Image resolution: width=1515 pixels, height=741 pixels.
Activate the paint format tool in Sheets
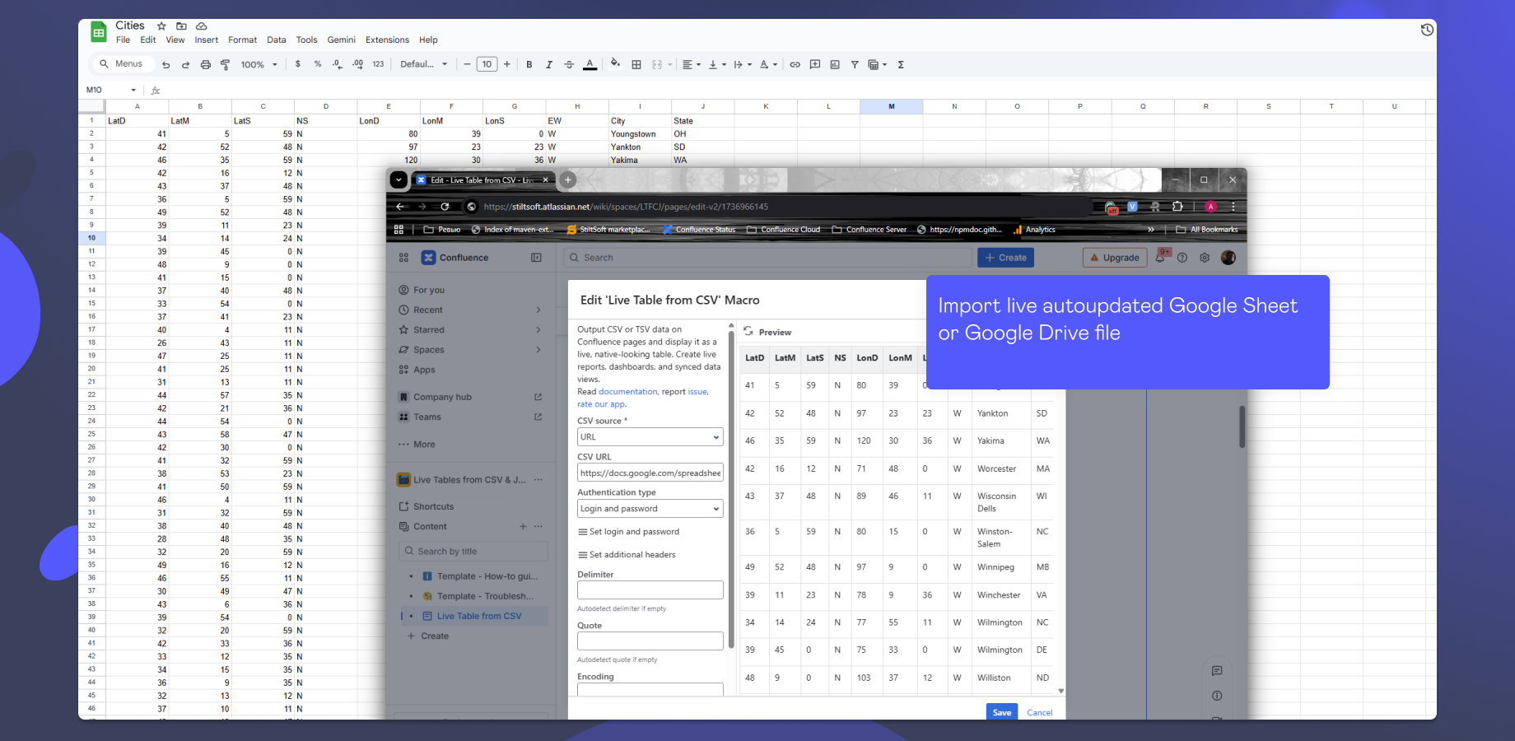click(x=225, y=64)
